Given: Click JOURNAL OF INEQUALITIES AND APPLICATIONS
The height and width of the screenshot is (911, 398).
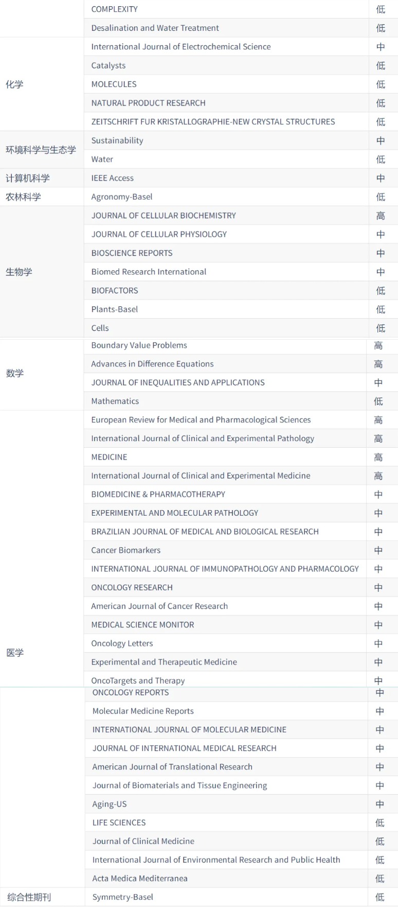Looking at the screenshot, I should tap(178, 383).
